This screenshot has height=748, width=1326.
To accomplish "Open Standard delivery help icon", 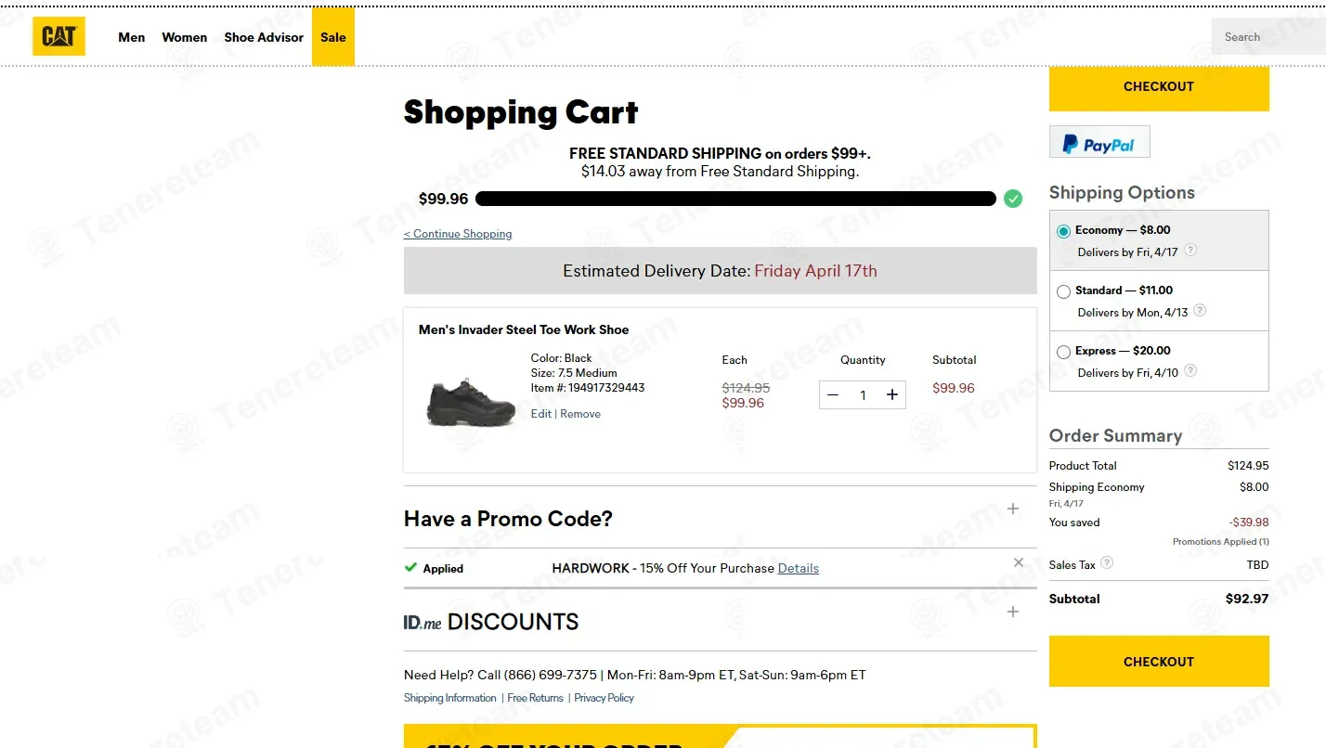I will pyautogui.click(x=1200, y=311).
